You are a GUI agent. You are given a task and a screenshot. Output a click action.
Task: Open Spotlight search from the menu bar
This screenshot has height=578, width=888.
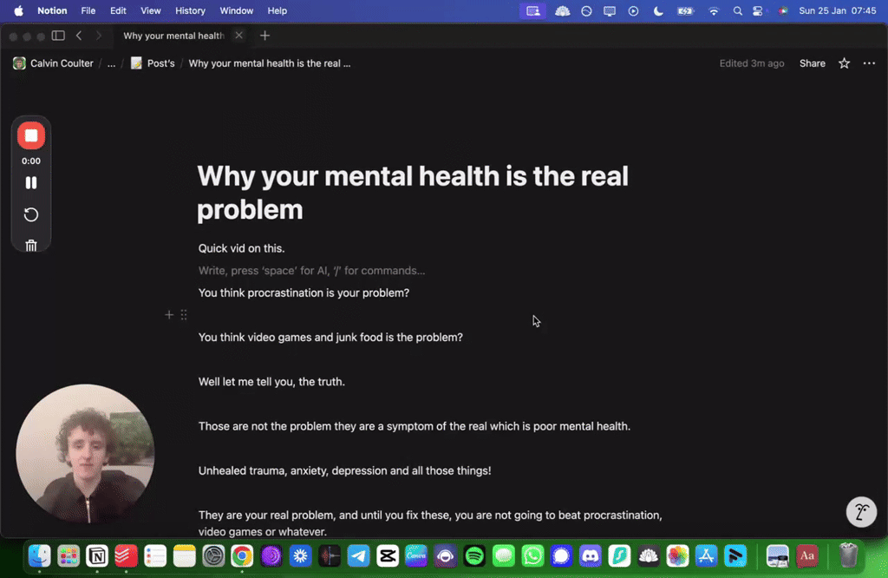click(x=737, y=10)
